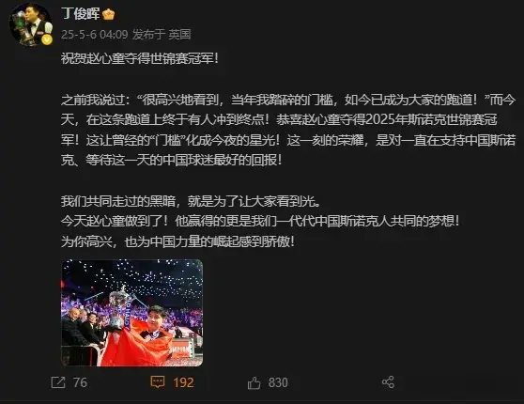524x404 pixels.
Task: Click the repost count 76
Action: (x=80, y=382)
